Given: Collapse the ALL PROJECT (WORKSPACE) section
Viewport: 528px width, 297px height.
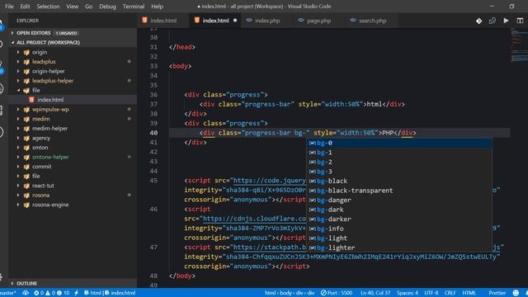Looking at the screenshot, I should 73,42.
